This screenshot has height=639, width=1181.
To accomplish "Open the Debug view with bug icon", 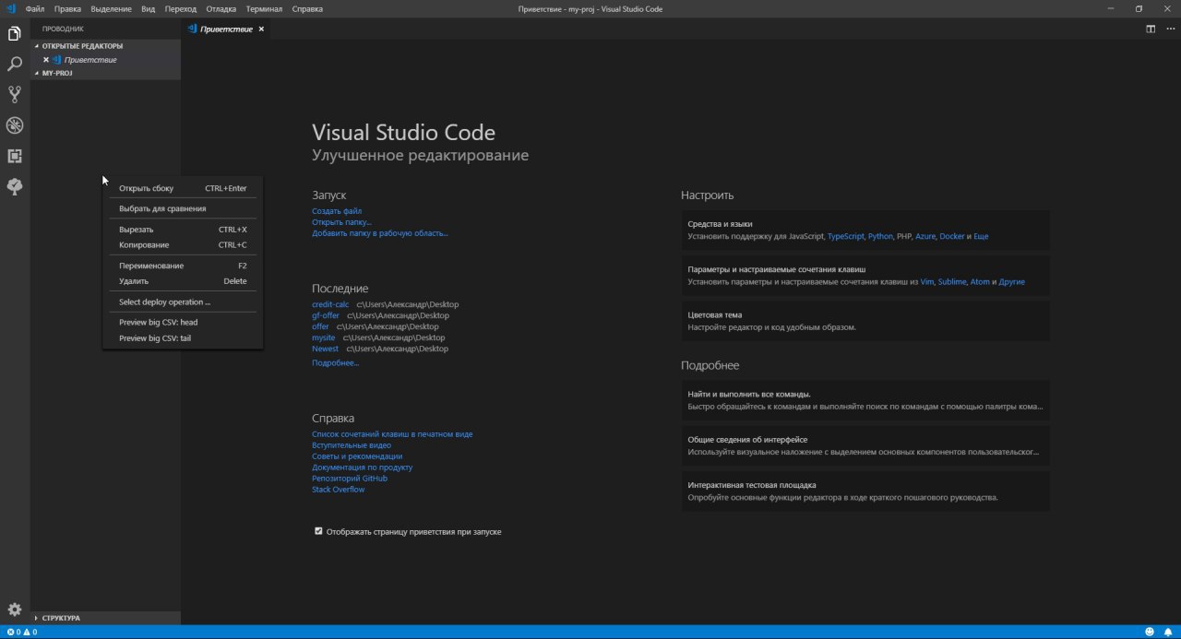I will click(15, 125).
